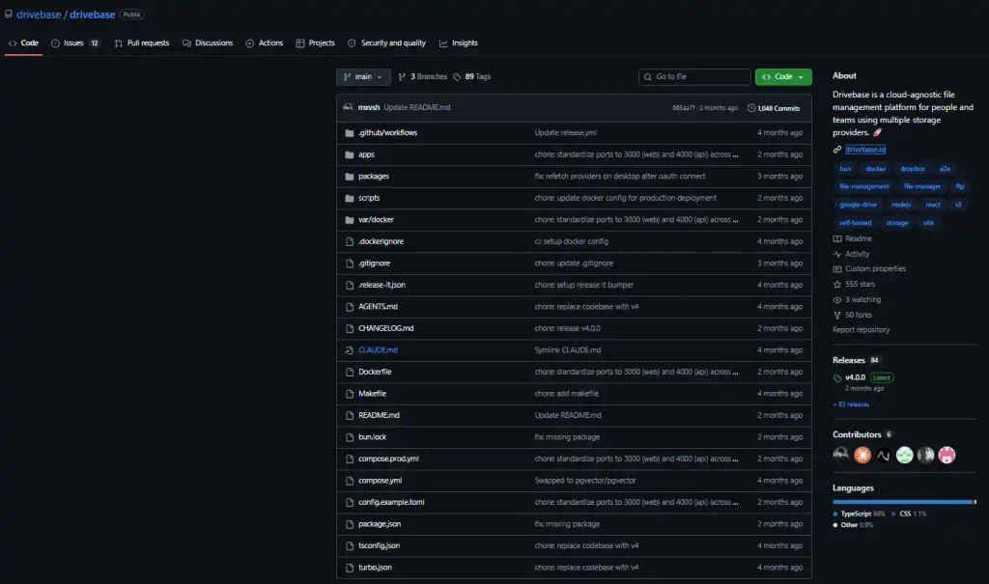Click Report repository link

tap(861, 330)
